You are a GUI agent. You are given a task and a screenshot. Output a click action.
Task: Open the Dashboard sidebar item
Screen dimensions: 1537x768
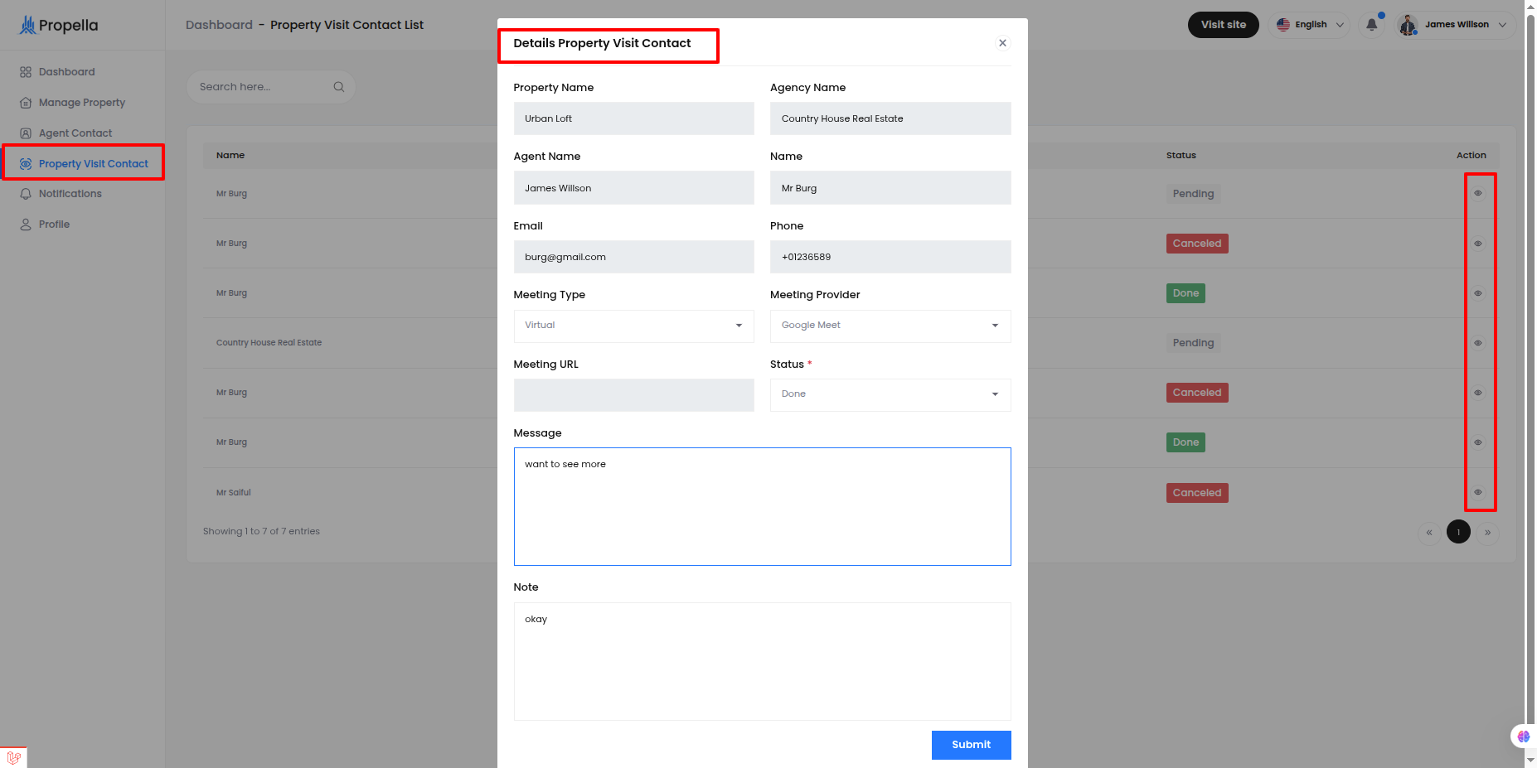pyautogui.click(x=57, y=72)
